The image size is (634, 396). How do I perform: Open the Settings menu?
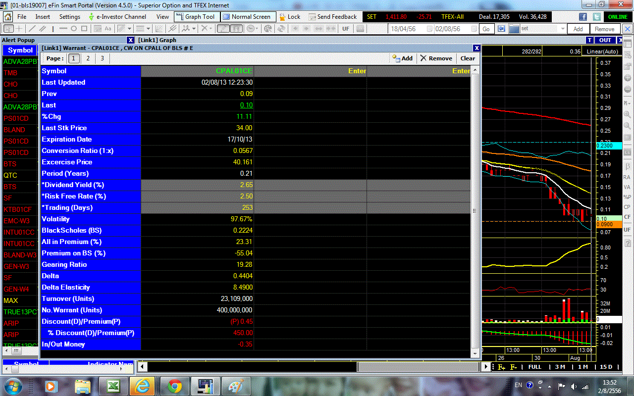pos(69,17)
